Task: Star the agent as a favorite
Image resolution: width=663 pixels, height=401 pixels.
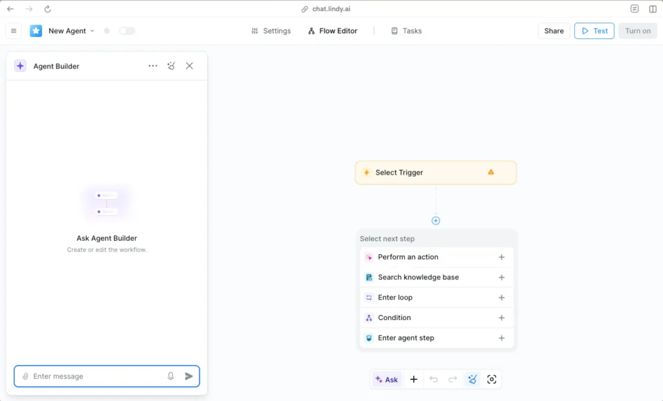Action: [107, 30]
